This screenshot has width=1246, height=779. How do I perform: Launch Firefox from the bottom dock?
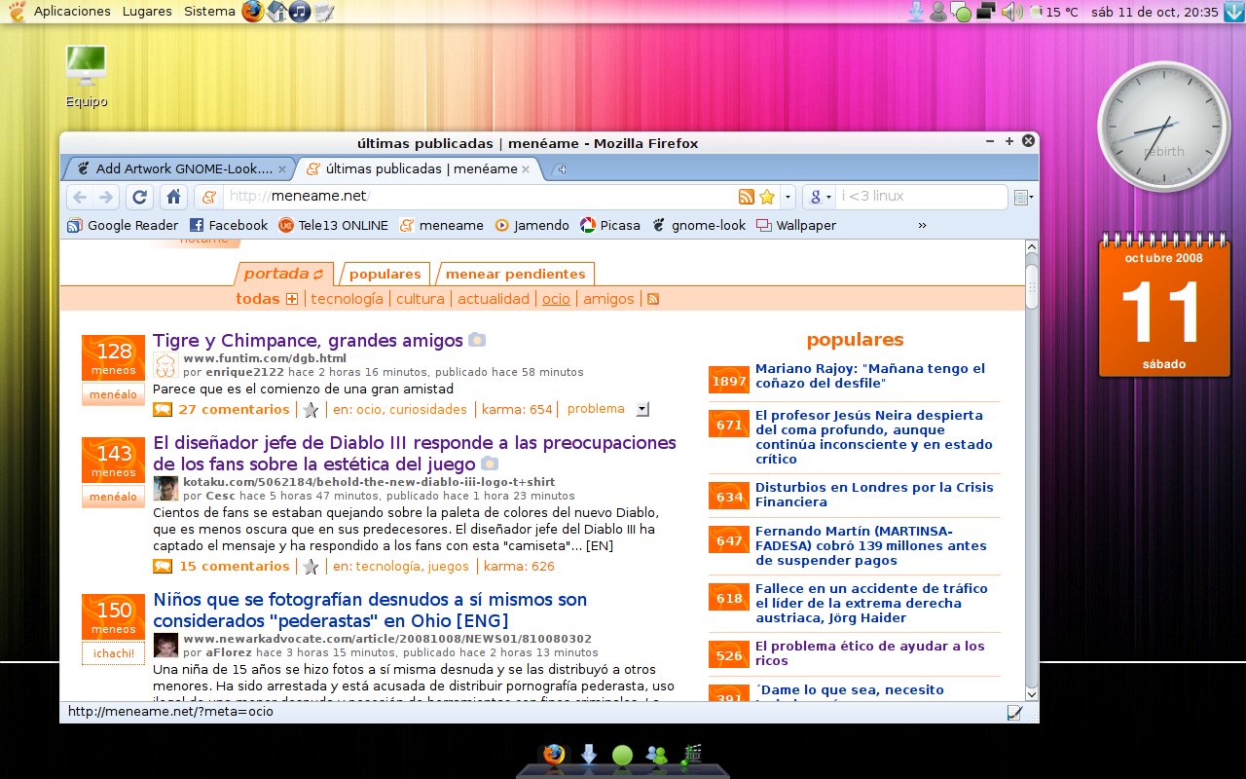tap(554, 755)
